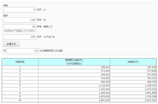The image size is (158, 104).
Task: Click the cell value 571,093
Action: (x=152, y=75)
